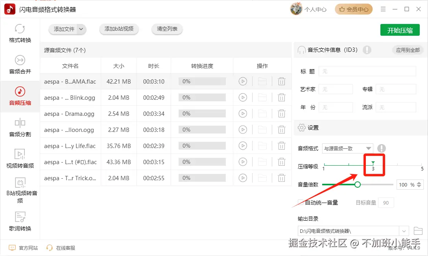This screenshot has height=256, width=428.
Task: Click the 目标音量 value field
Action: (386, 203)
